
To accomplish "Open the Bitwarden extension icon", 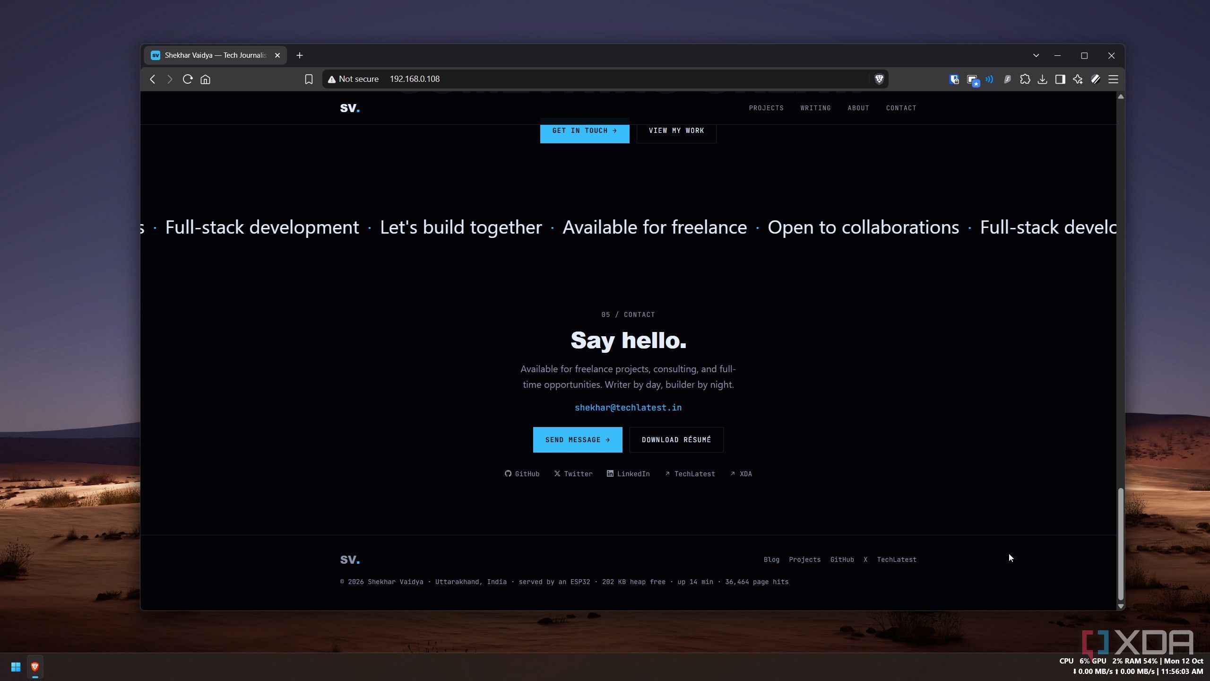I will coord(954,79).
